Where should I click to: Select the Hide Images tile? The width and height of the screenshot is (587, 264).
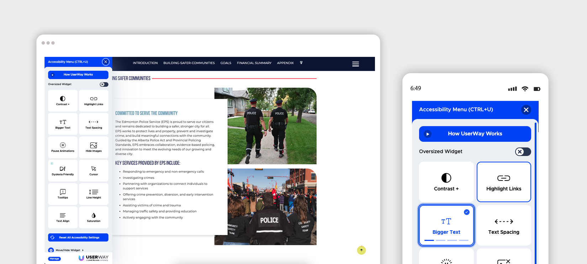94,147
